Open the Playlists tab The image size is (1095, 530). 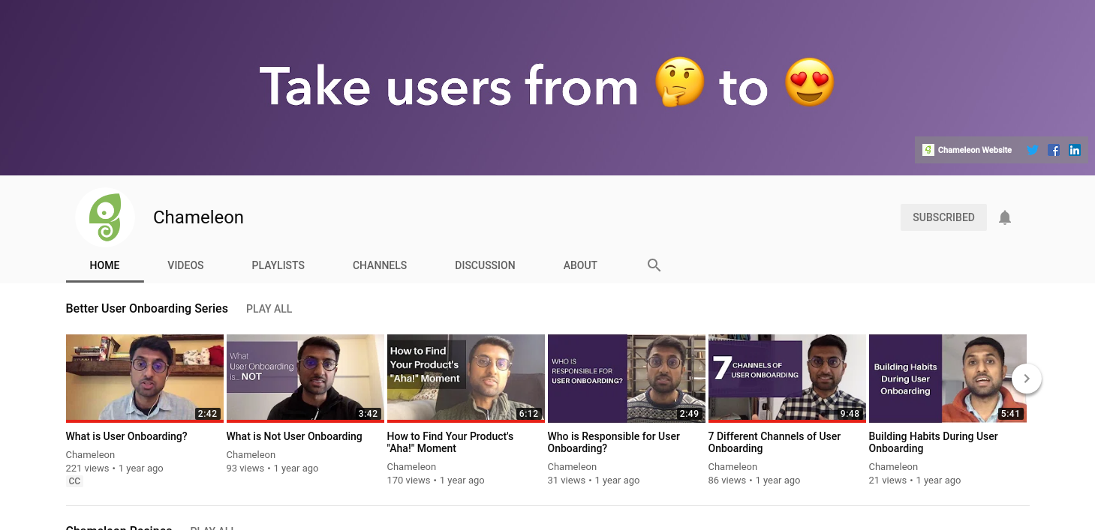278,265
